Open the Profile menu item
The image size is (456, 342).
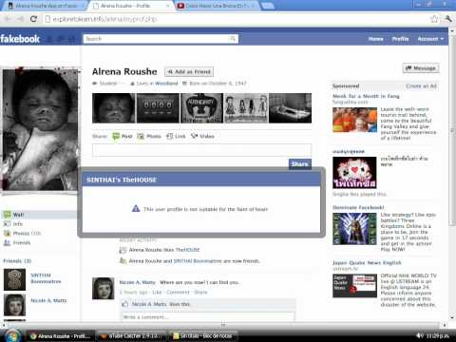(400, 39)
